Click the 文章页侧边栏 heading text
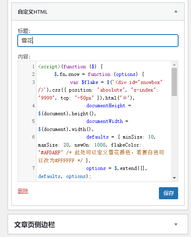 [35, 225]
